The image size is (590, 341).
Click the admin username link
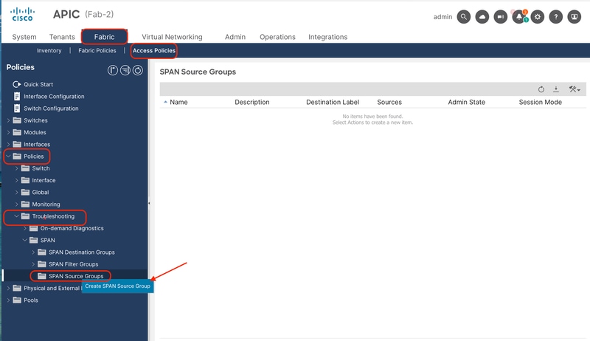pyautogui.click(x=442, y=17)
